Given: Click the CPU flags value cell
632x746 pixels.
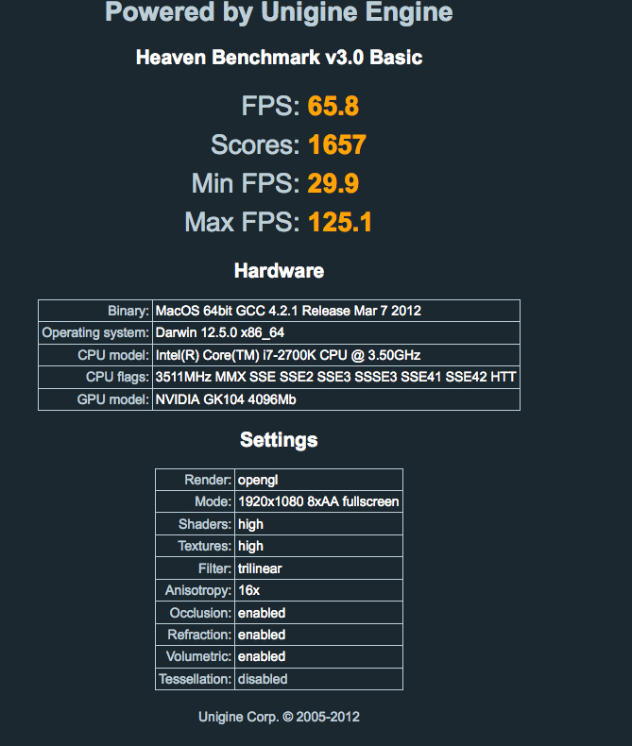Looking at the screenshot, I should (x=336, y=378).
